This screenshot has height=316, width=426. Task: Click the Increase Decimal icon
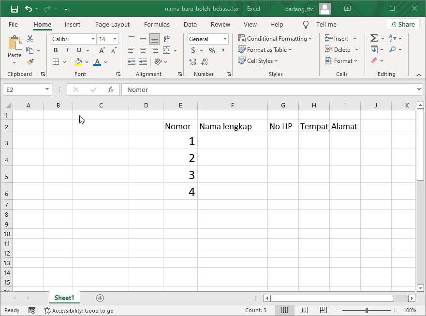[192, 62]
